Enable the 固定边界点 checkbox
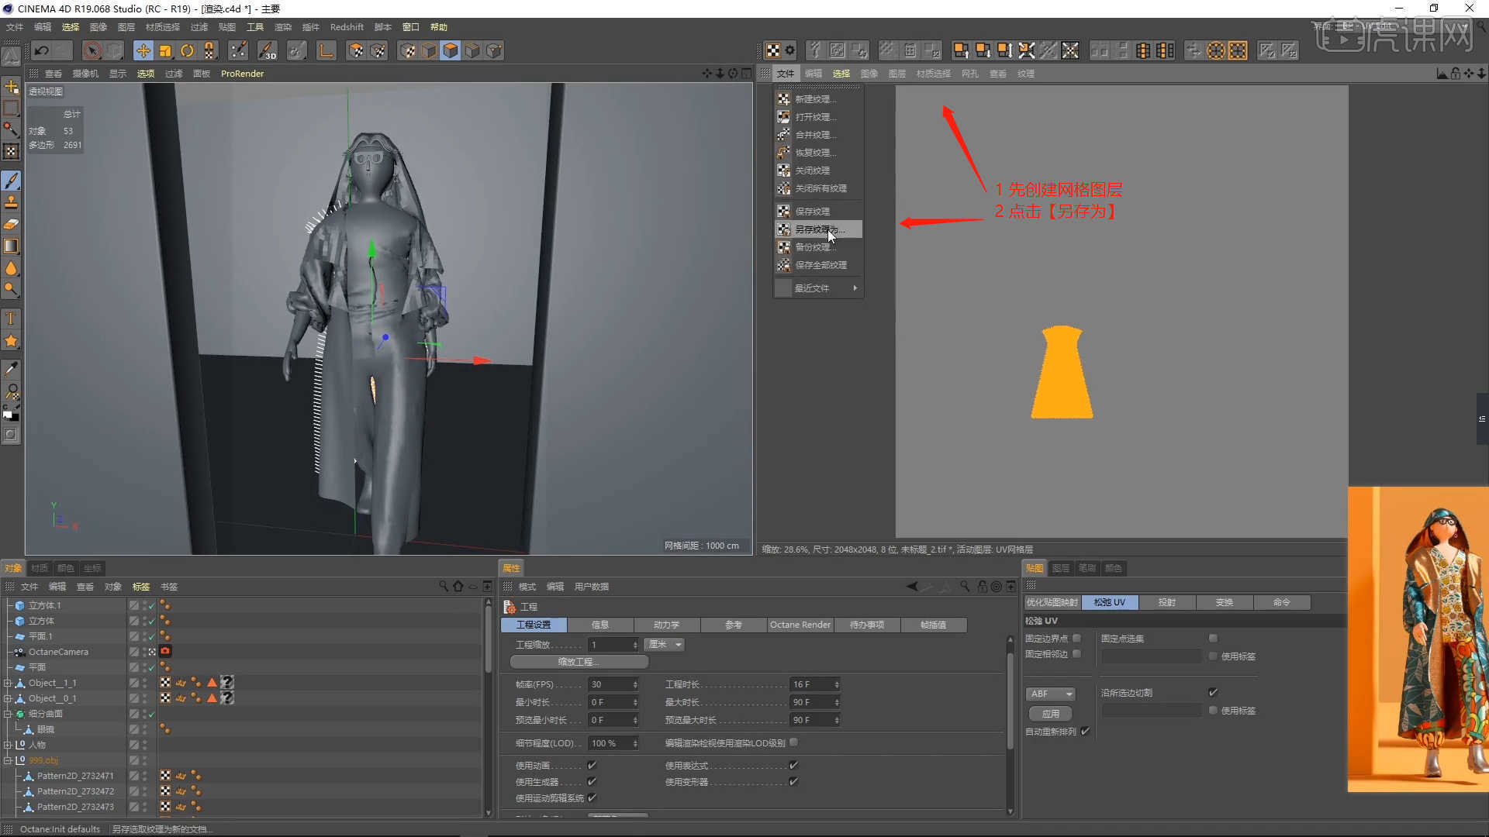The width and height of the screenshot is (1489, 837). (x=1076, y=639)
